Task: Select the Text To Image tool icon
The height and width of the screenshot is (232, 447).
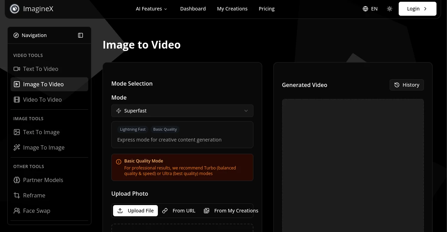Action: [x=17, y=132]
